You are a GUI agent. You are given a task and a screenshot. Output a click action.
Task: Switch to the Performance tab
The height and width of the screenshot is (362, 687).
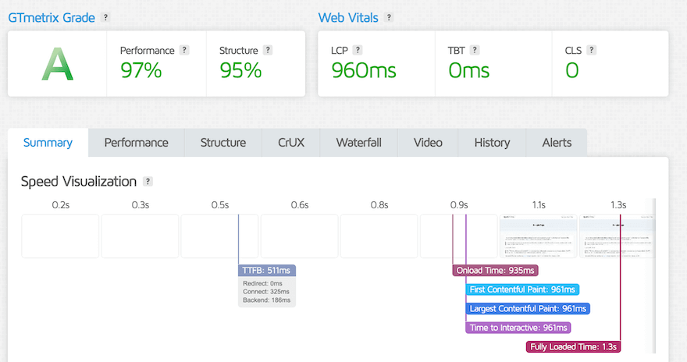point(137,143)
